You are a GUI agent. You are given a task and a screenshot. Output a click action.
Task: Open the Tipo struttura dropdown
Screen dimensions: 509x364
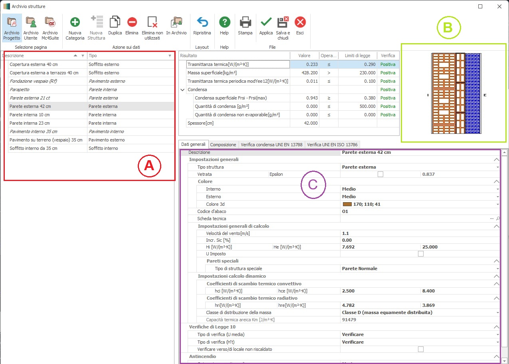click(497, 167)
